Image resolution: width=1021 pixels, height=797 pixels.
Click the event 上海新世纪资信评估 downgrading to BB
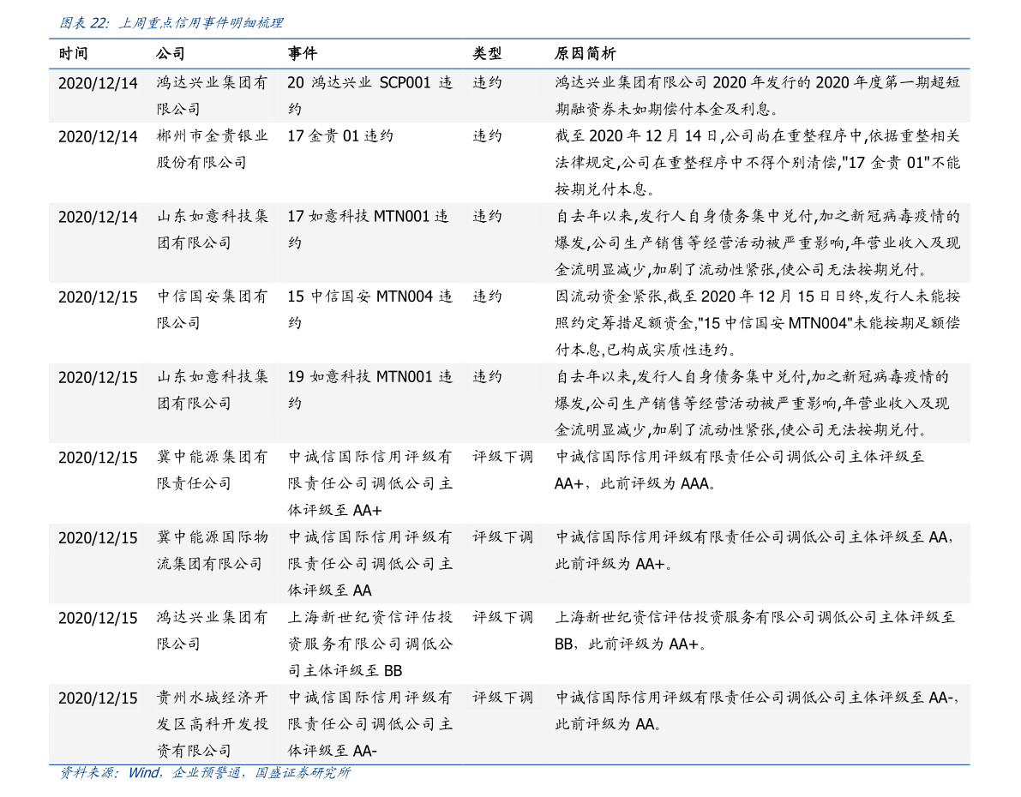[x=369, y=644]
